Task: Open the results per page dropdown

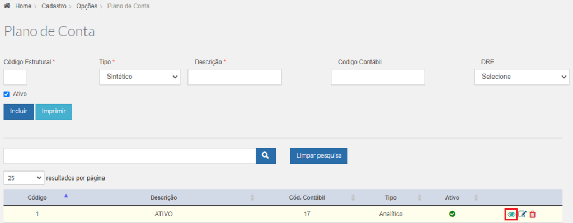Action: 24,178
